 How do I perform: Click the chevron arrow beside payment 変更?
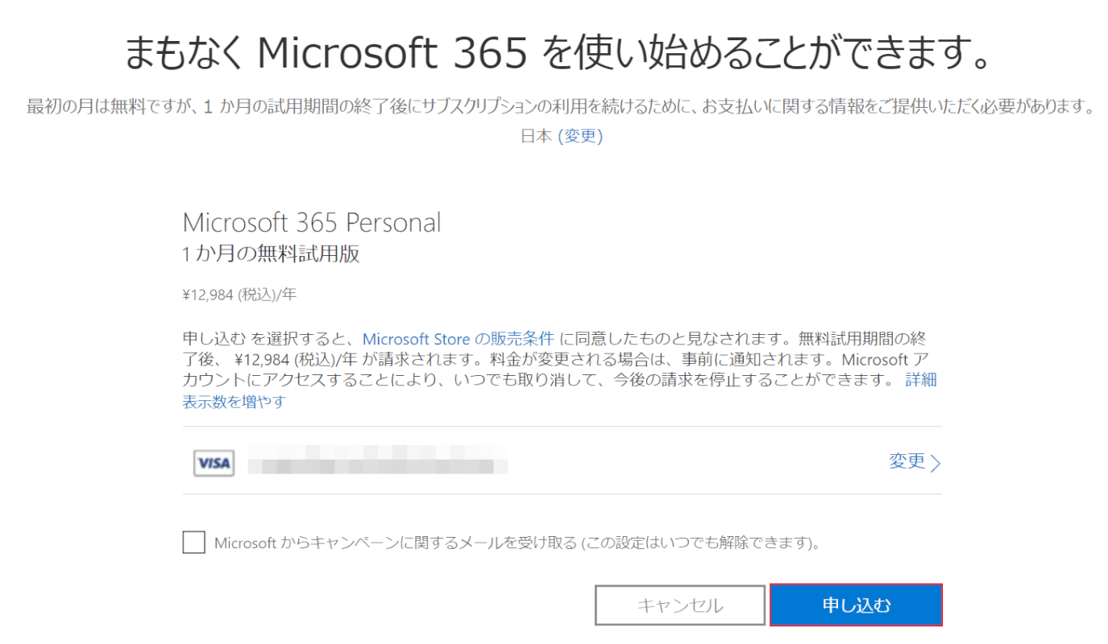point(936,463)
